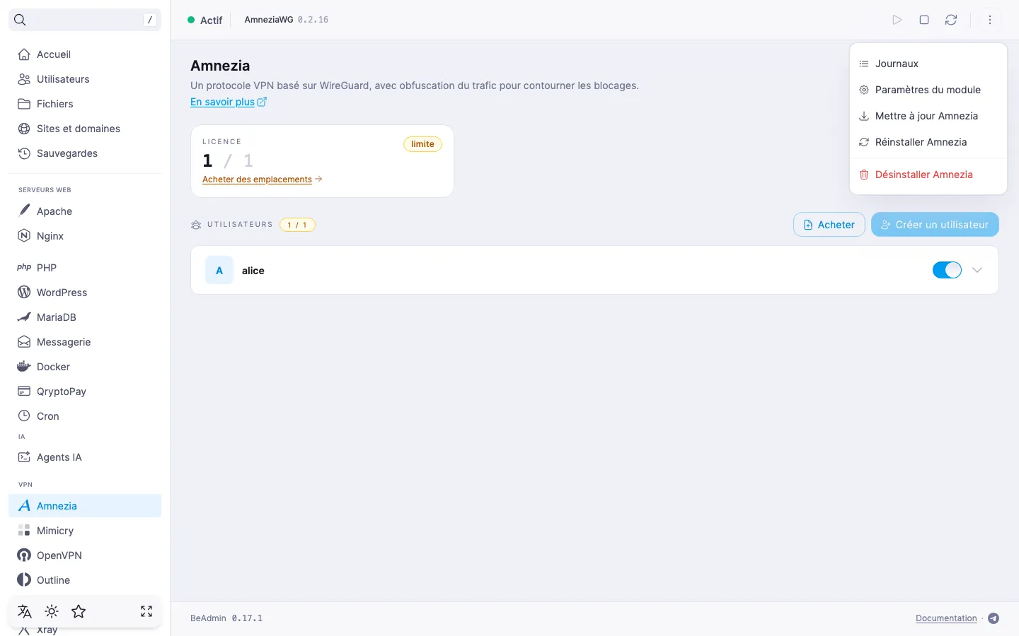Select Journaux from the dropdown menu
Image resolution: width=1019 pixels, height=636 pixels.
[928, 64]
